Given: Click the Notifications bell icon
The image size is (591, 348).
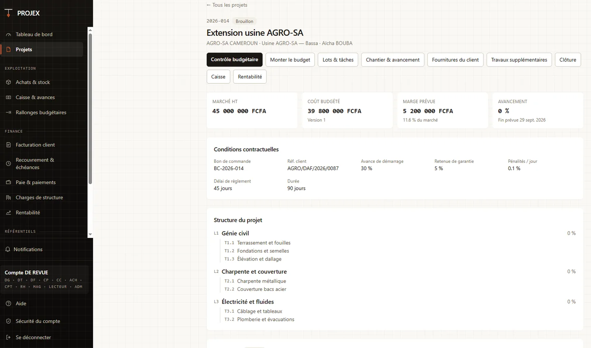Looking at the screenshot, I should pyautogui.click(x=7, y=249).
